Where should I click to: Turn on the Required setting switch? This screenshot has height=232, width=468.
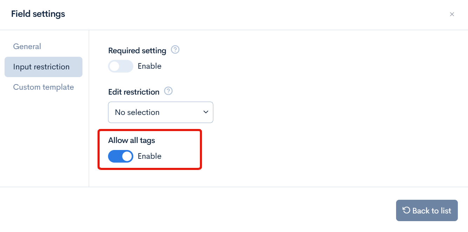[121, 66]
